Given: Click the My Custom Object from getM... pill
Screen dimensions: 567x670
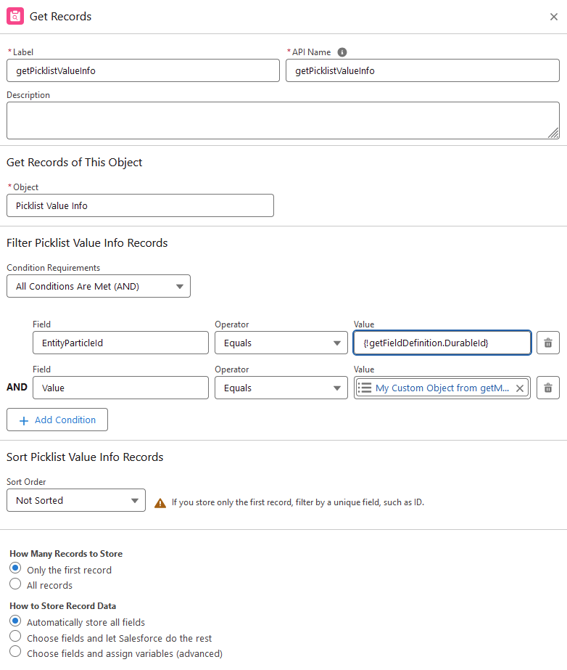Looking at the screenshot, I should [x=442, y=388].
